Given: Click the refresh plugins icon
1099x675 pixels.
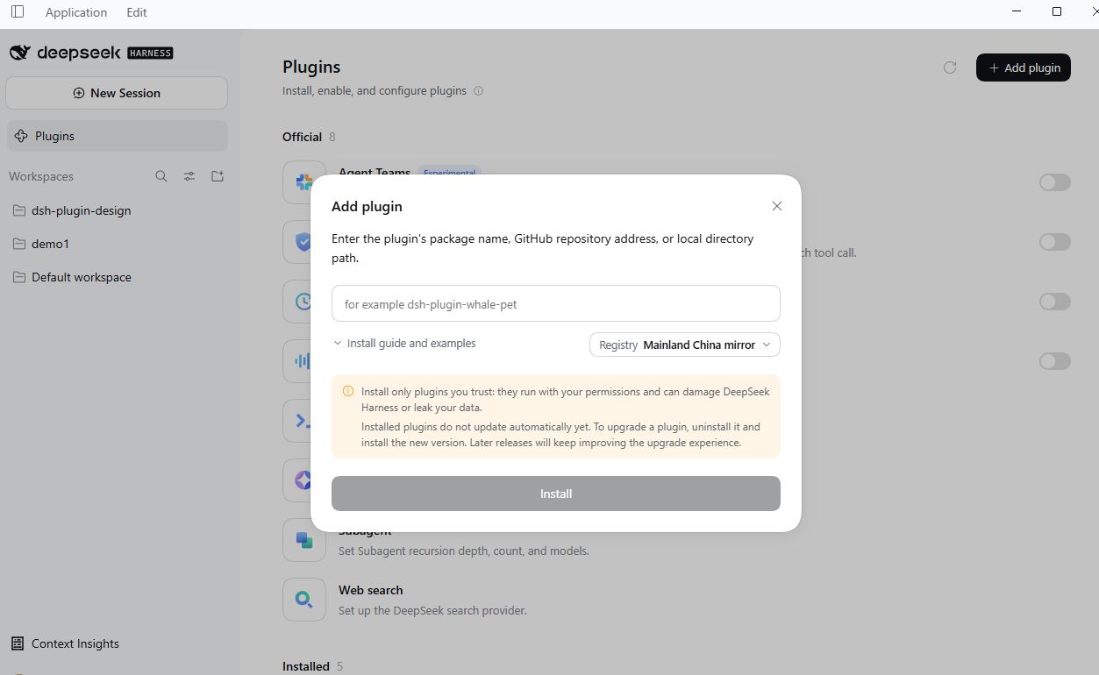Looking at the screenshot, I should click(x=950, y=67).
